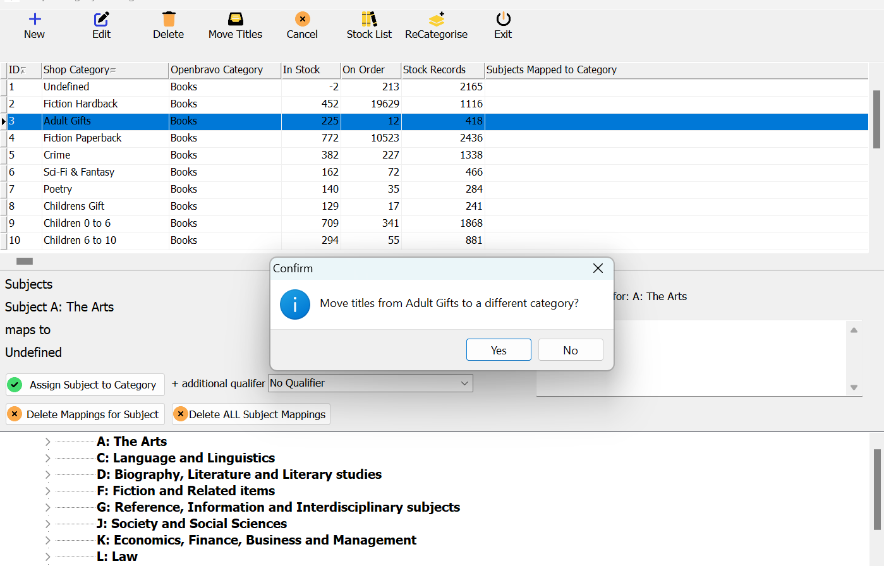Screen dimensions: 884x566
Task: Click the green check icon on Assign Subject
Action: pos(15,385)
